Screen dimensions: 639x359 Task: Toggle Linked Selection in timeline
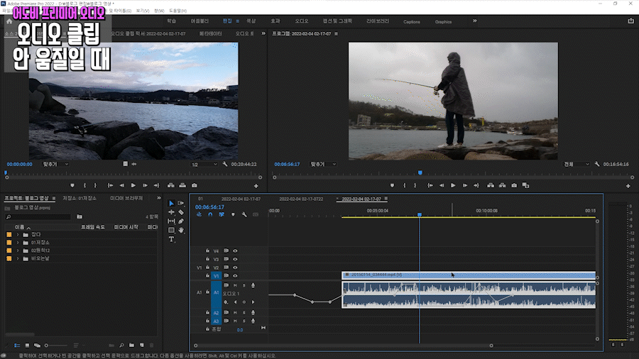click(222, 214)
